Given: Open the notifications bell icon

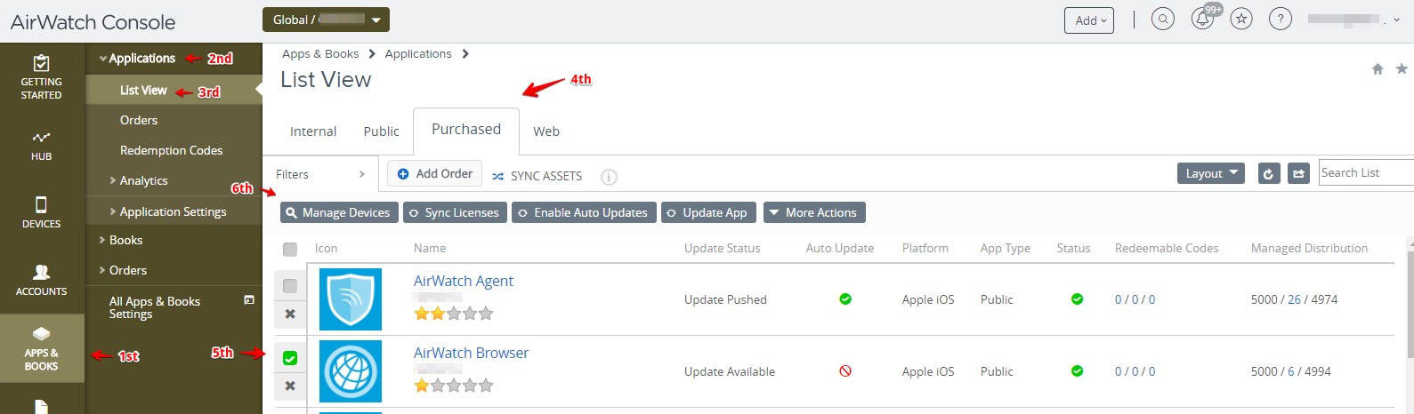Looking at the screenshot, I should pyautogui.click(x=1202, y=20).
